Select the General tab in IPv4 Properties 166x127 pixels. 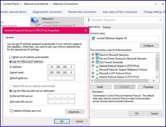pos(9,37)
